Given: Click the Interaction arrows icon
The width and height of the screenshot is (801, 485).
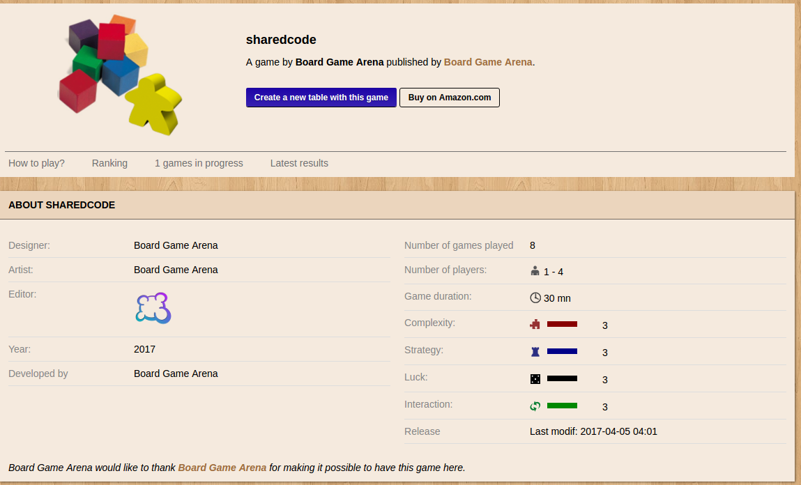Looking at the screenshot, I should pyautogui.click(x=535, y=406).
